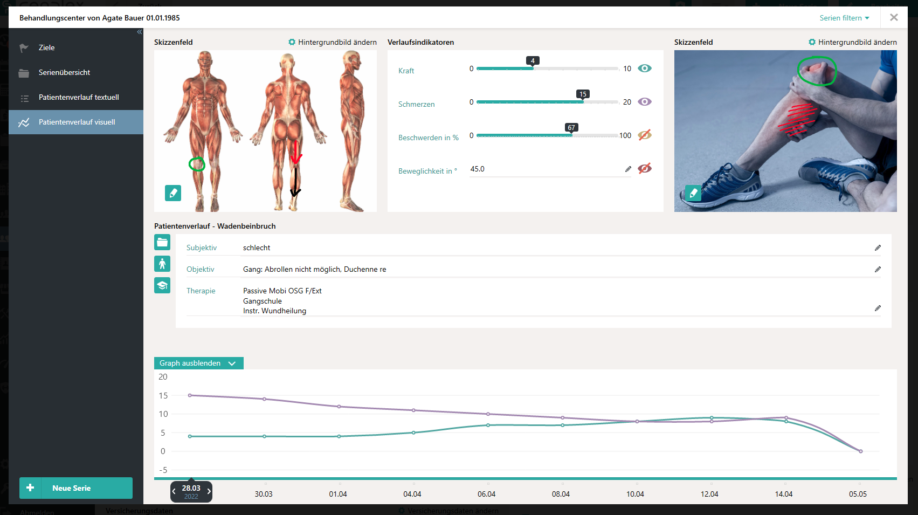918x515 pixels.
Task: Open the Serien filtern dropdown
Action: tap(844, 18)
